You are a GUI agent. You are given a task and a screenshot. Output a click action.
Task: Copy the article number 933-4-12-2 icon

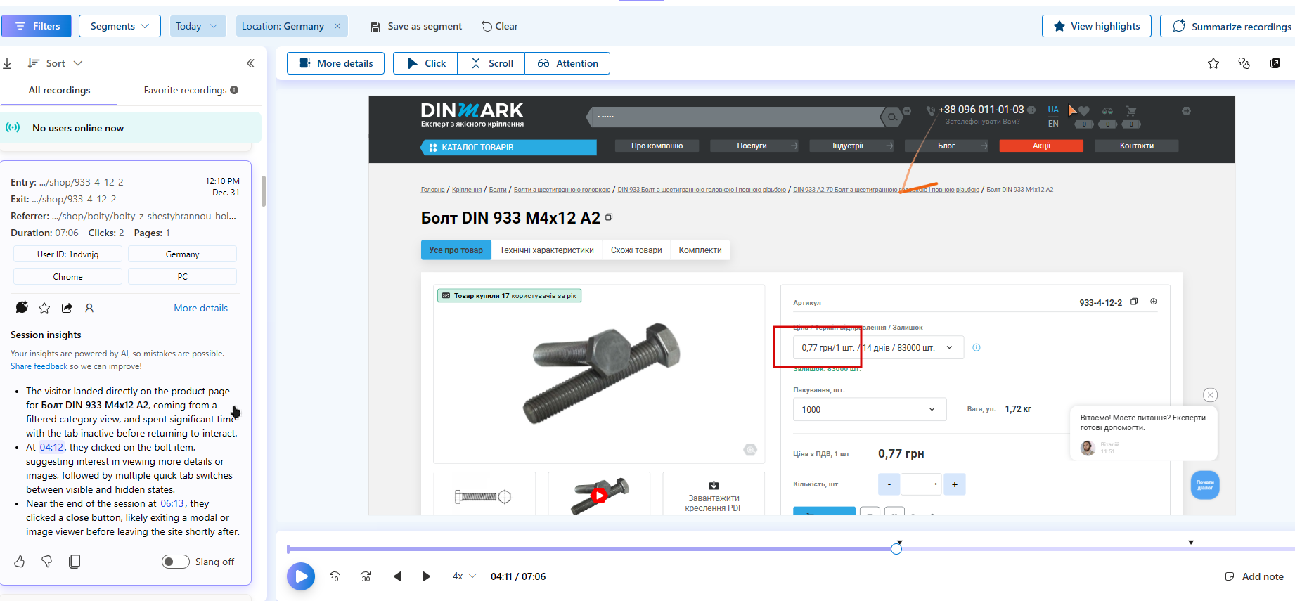(1134, 302)
